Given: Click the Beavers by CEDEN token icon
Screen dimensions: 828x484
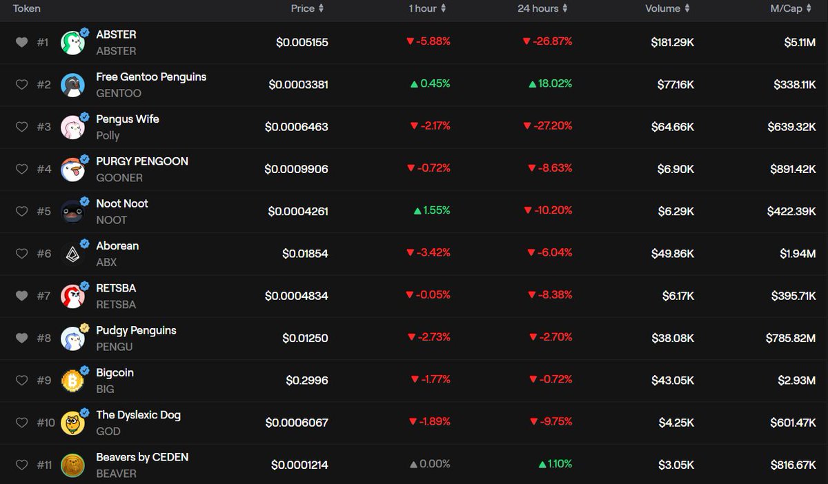Looking at the screenshot, I should [x=72, y=465].
